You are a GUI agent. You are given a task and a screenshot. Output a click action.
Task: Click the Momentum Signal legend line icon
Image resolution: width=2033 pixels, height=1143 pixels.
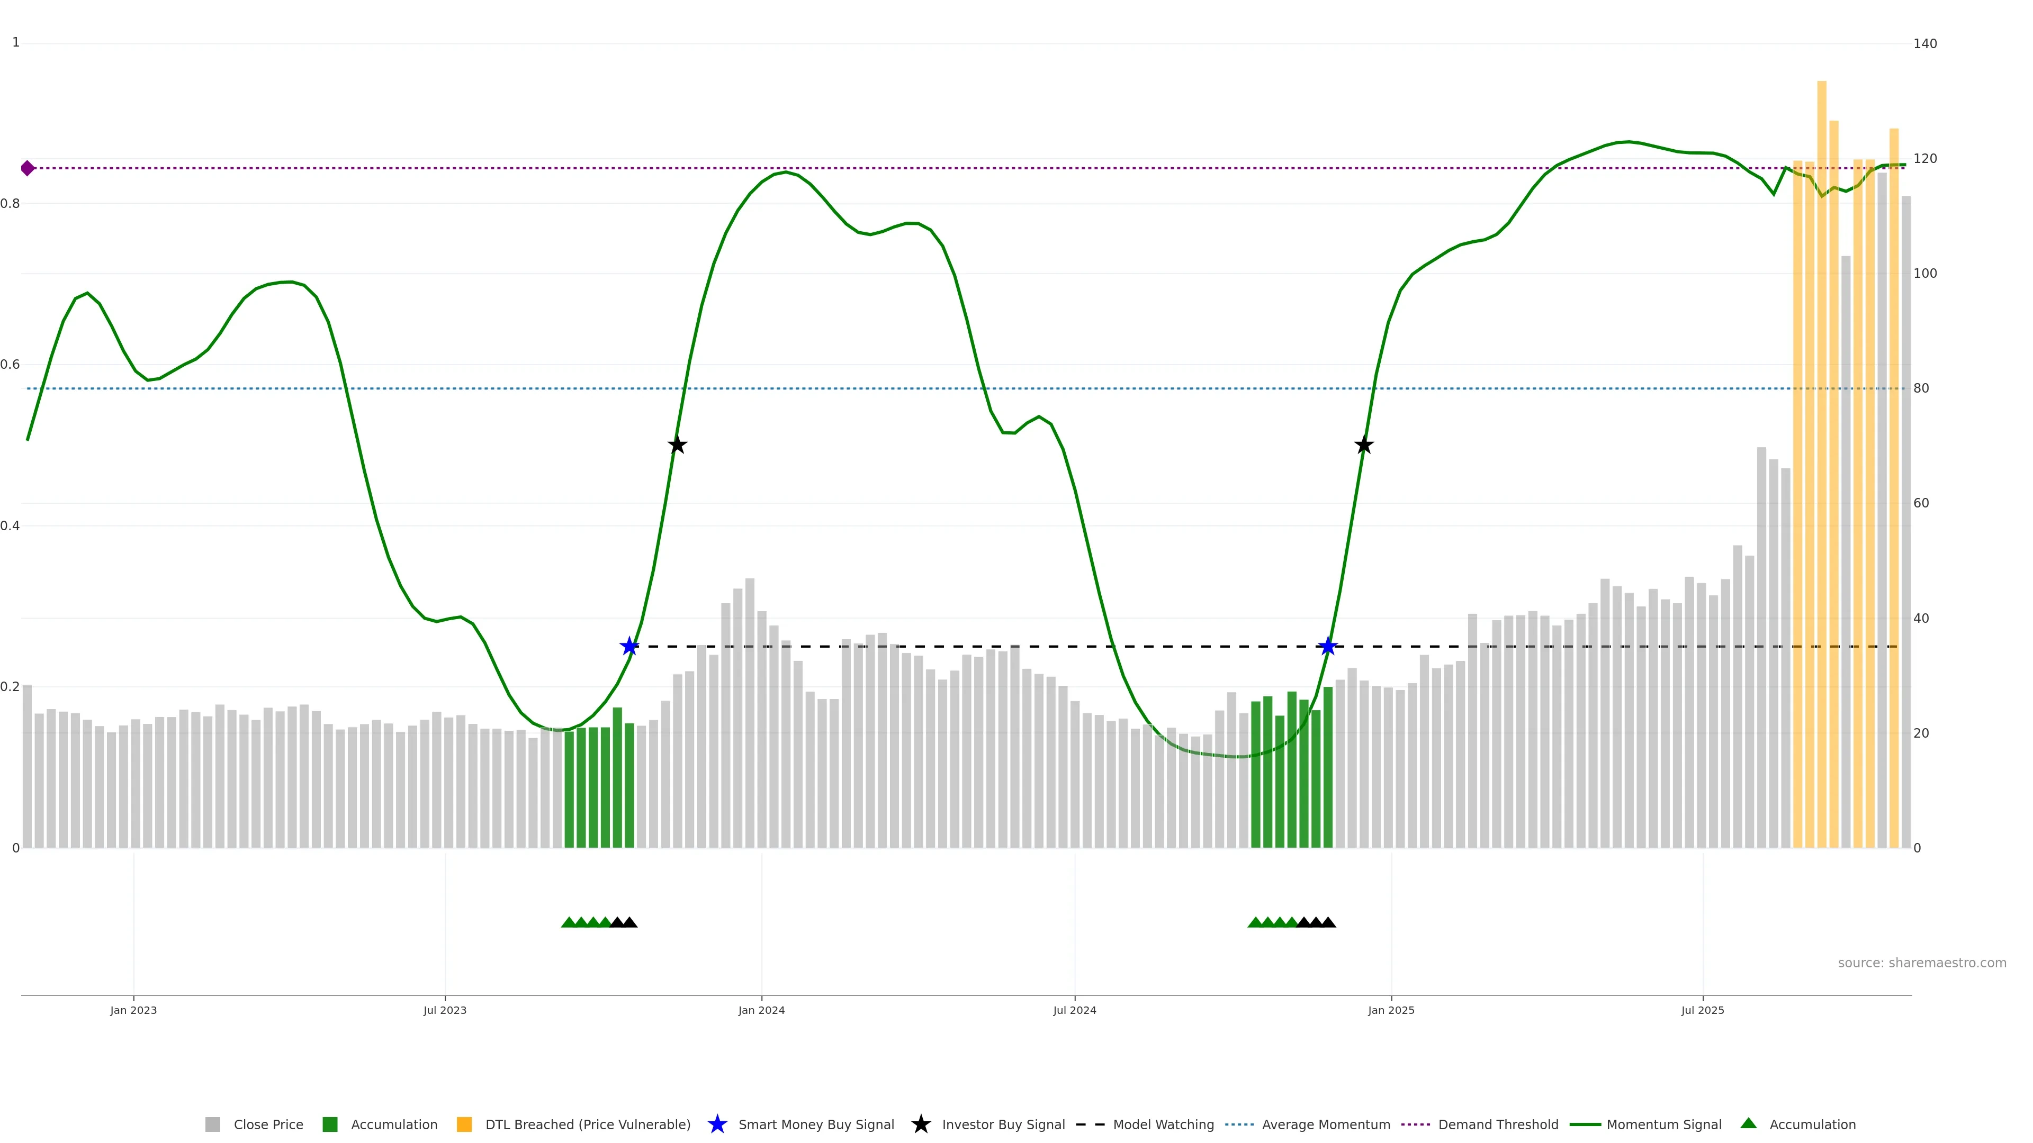[x=1585, y=1125]
